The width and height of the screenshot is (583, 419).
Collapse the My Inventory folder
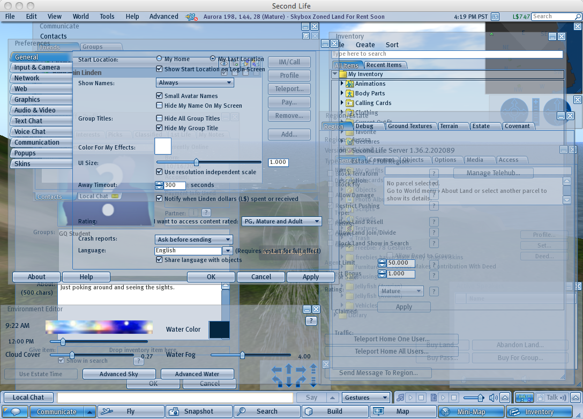click(x=335, y=73)
